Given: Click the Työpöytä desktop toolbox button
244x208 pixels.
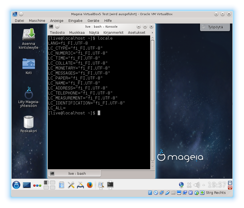Looking at the screenshot, I should coord(215,27).
